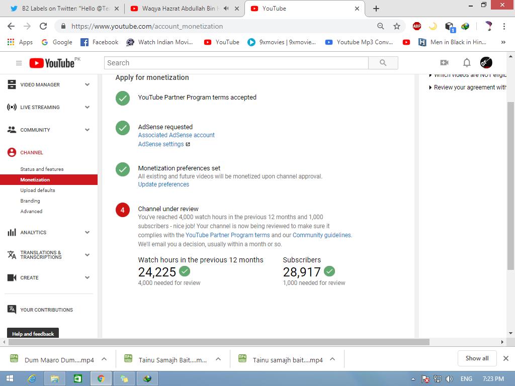Expand Translations & Transcriptions section
Image resolution: width=515 pixels, height=386 pixels.
[x=87, y=255]
